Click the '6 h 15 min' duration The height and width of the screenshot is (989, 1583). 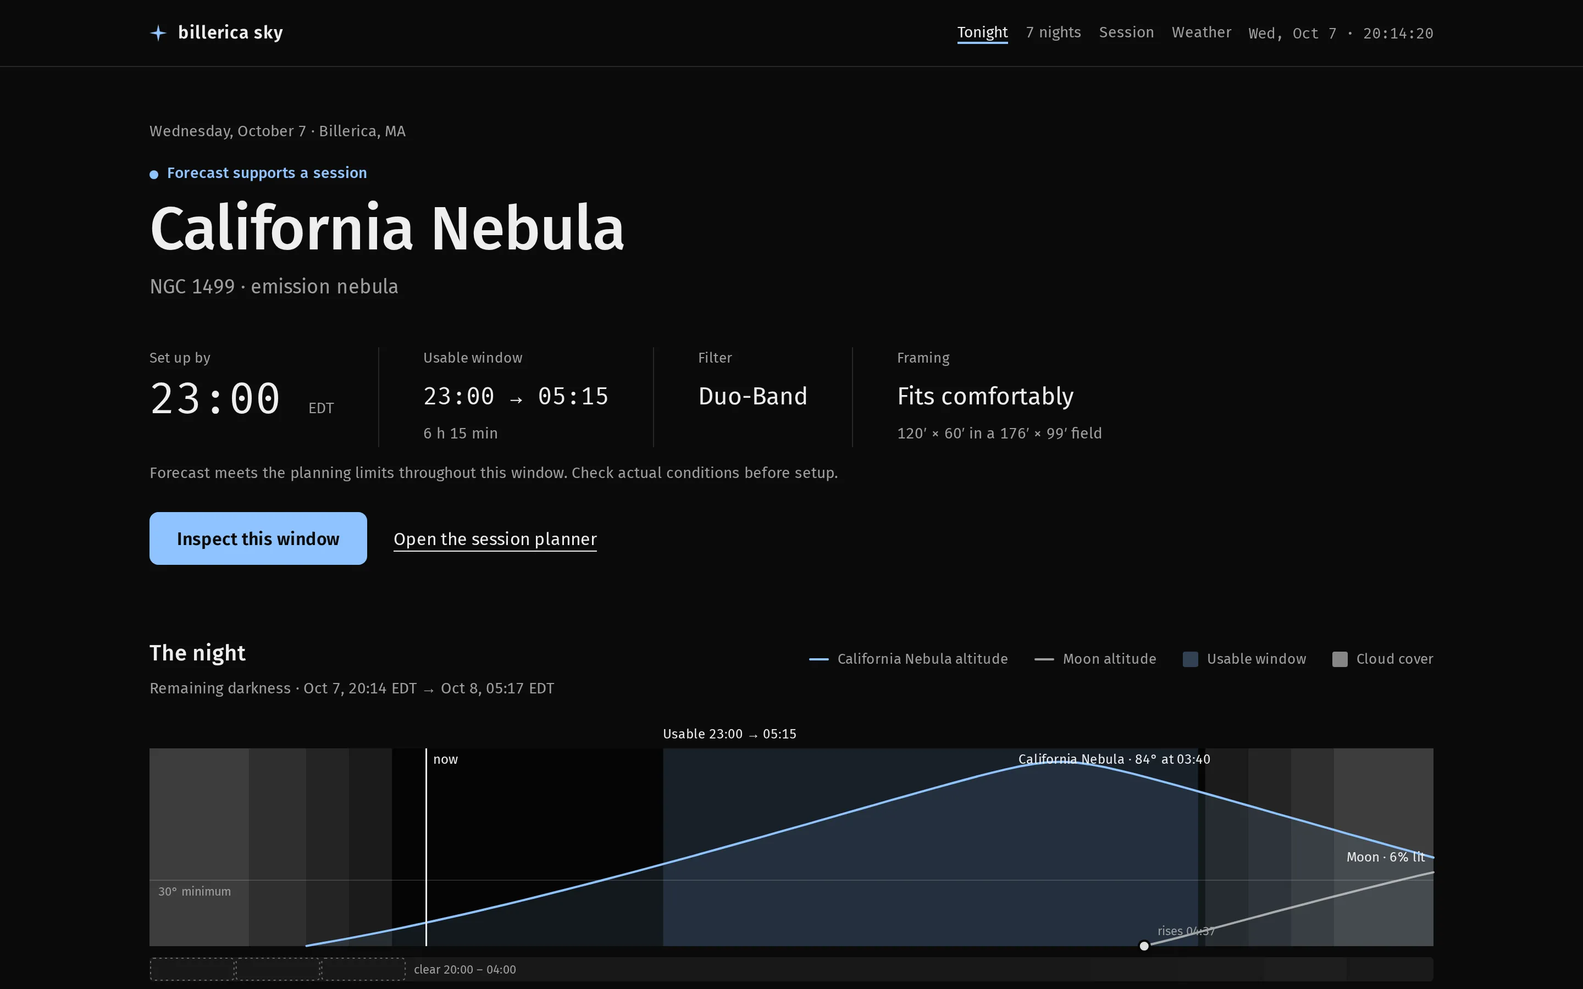click(460, 433)
